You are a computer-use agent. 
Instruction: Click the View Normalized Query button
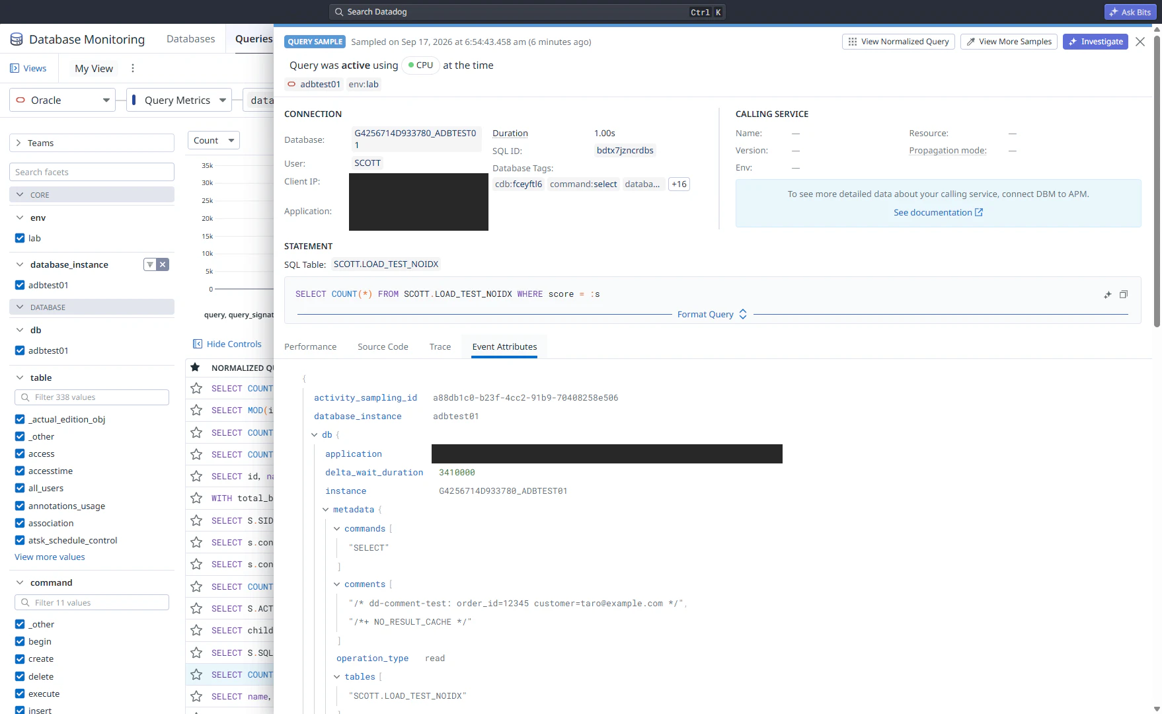pos(898,42)
